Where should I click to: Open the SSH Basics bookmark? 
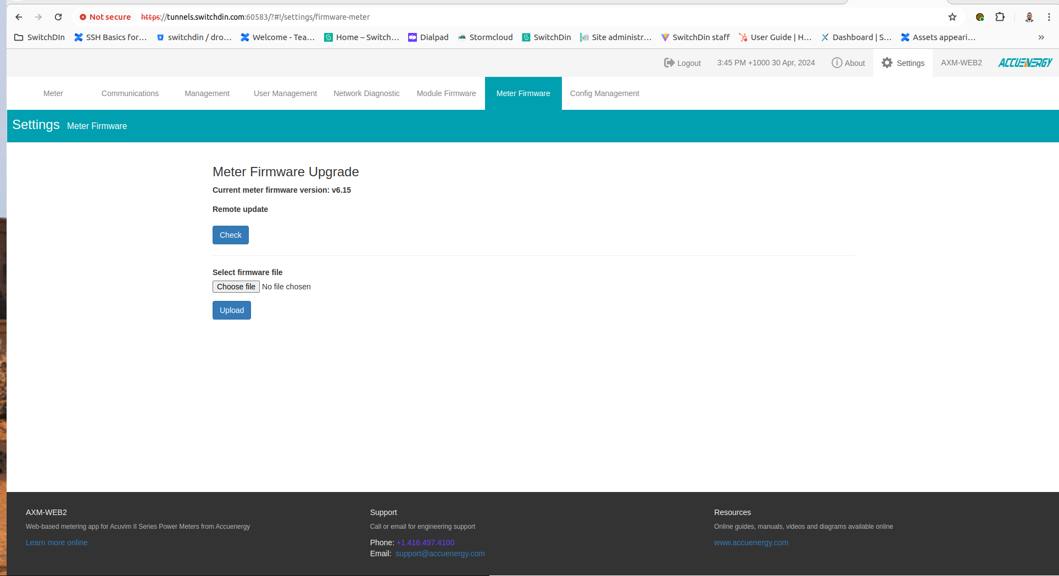point(110,37)
